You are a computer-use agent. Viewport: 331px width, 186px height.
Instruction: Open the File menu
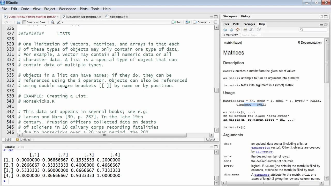4,9
